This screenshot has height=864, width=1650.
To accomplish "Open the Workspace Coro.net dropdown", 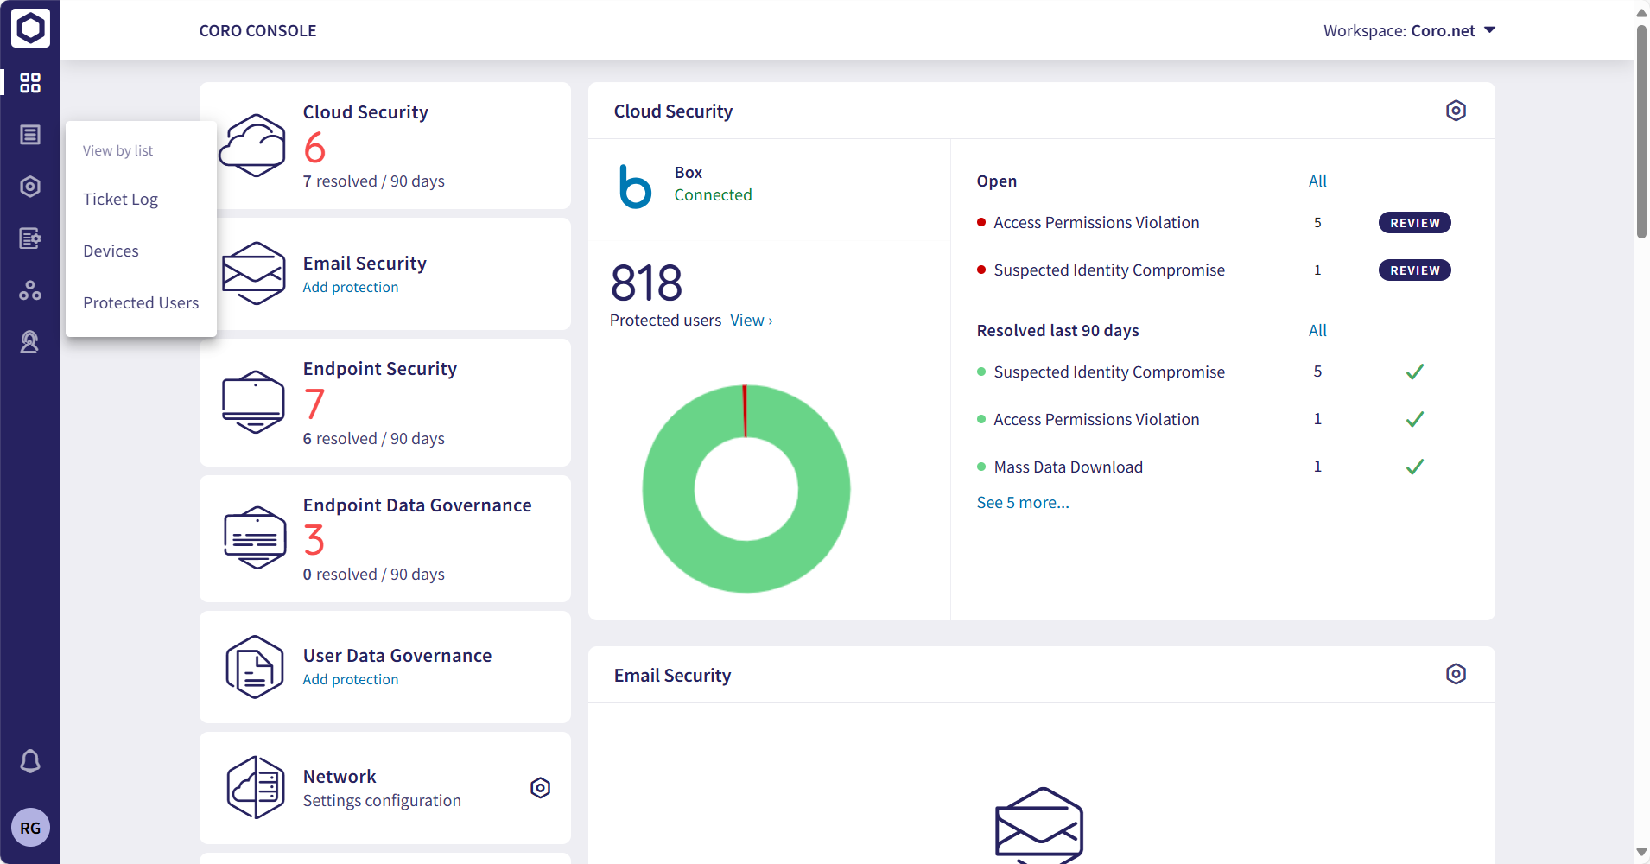I will point(1409,31).
